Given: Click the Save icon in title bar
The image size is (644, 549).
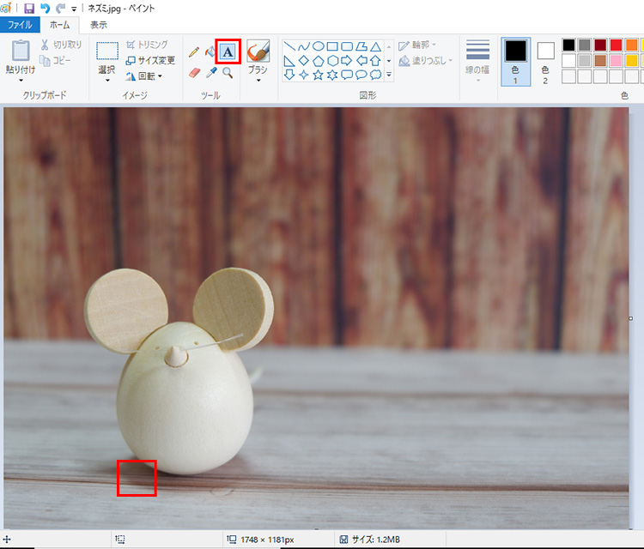Looking at the screenshot, I should 29,8.
